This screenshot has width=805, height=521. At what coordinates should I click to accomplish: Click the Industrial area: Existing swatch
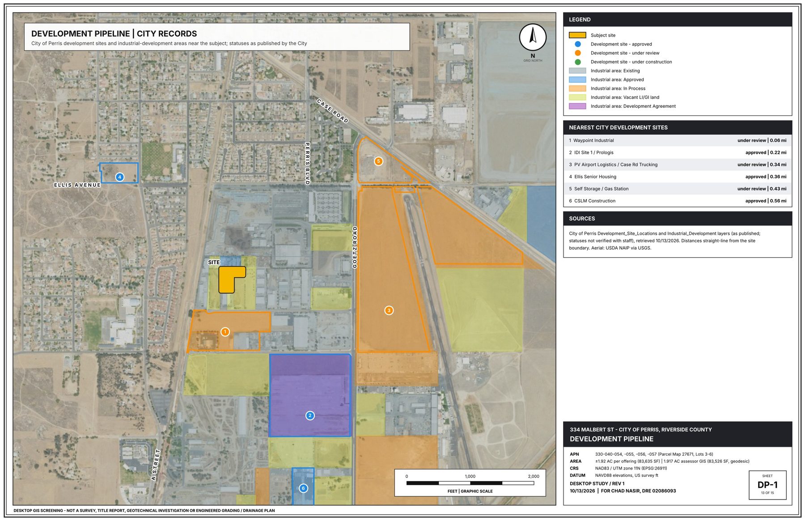pyautogui.click(x=577, y=71)
